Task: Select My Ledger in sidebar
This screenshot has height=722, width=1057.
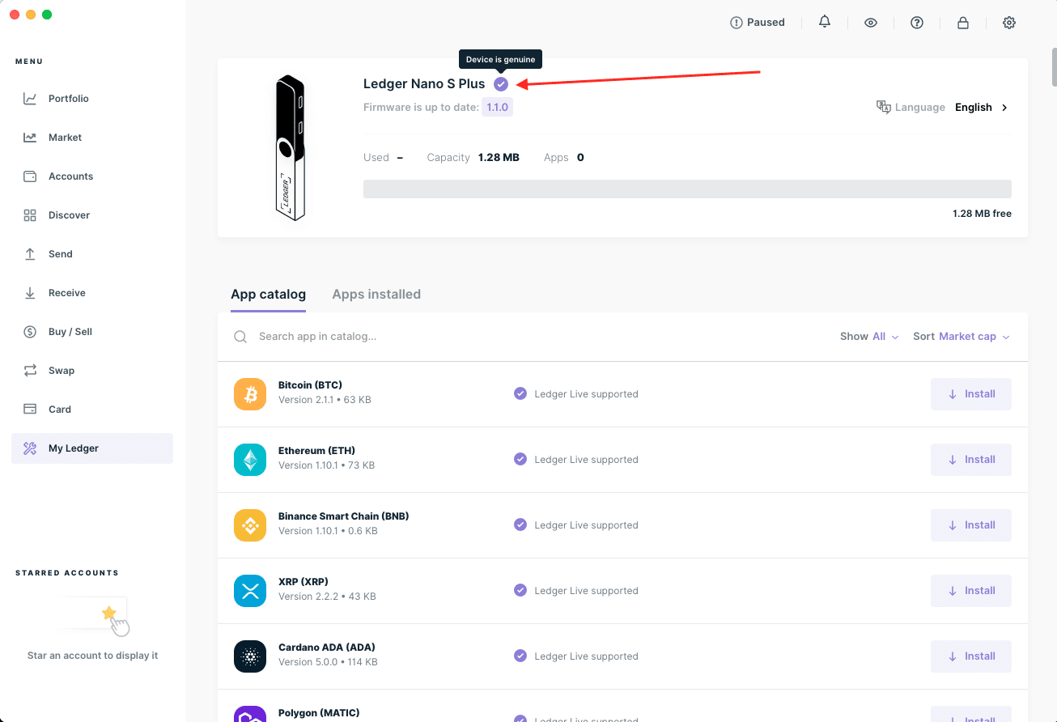Action: tap(92, 448)
